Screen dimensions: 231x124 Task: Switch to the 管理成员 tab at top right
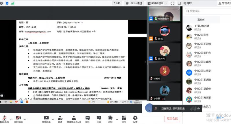click(x=225, y=3)
